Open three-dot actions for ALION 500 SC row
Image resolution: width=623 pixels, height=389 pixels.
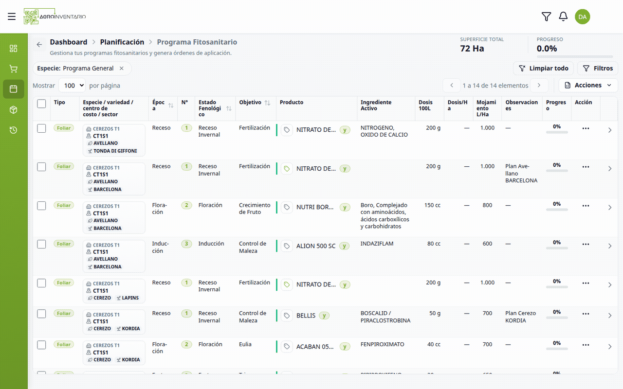(x=586, y=244)
